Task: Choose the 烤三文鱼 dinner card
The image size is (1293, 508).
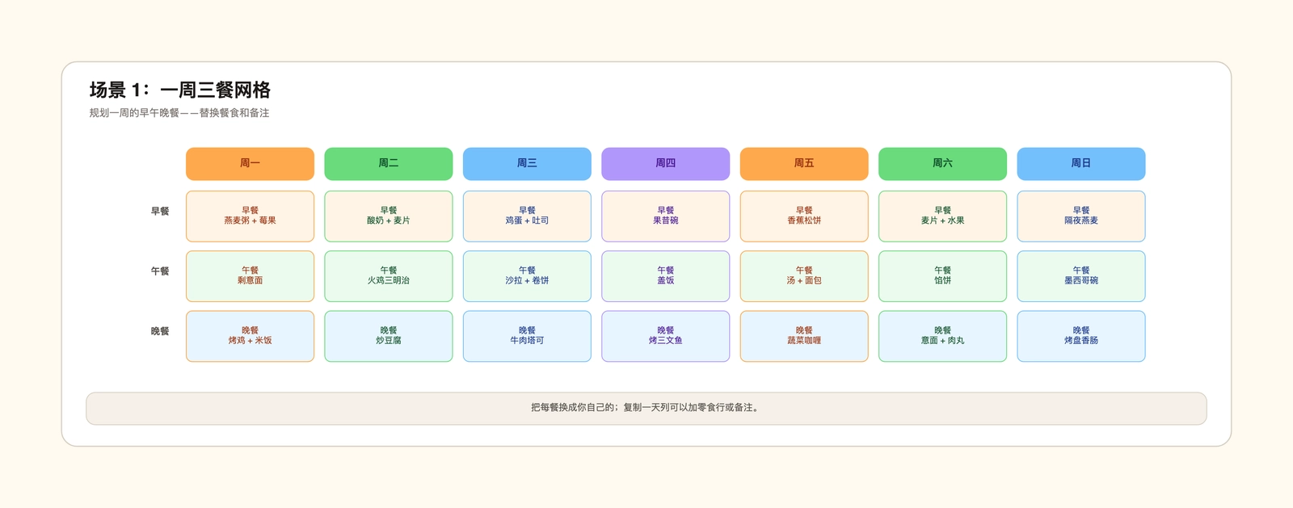Action: pyautogui.click(x=666, y=336)
